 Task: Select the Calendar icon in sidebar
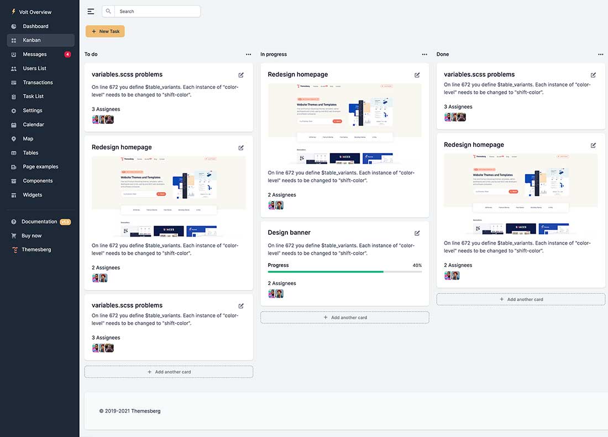pos(13,124)
